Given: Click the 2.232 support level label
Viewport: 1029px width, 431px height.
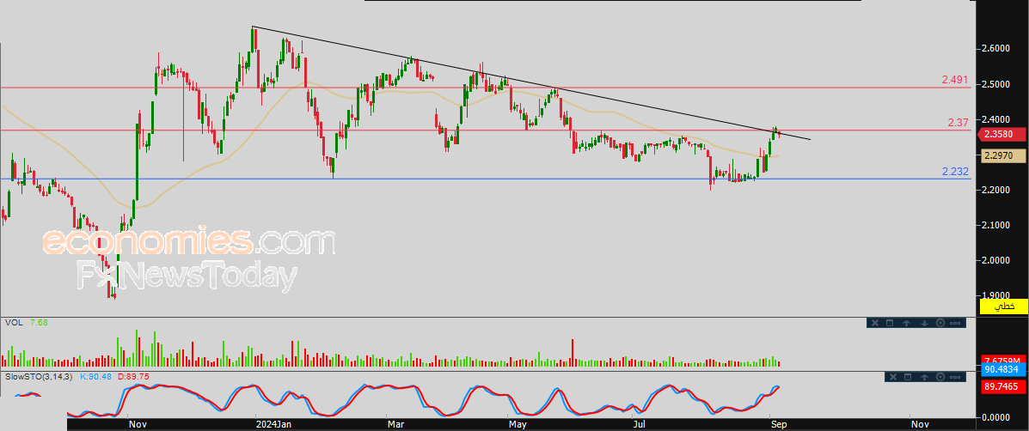Looking at the screenshot, I should point(955,171).
